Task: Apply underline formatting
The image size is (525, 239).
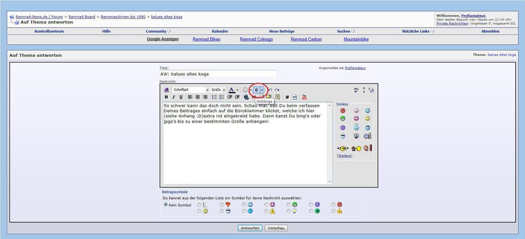Action: 181,97
